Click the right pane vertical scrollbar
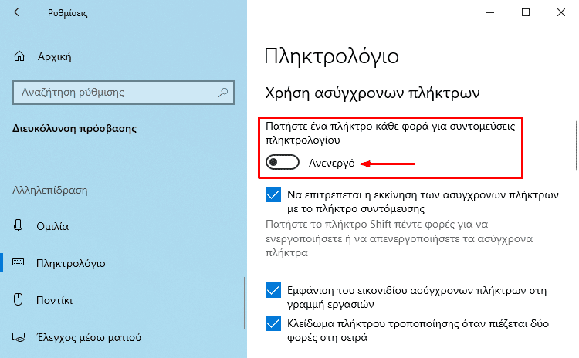The height and width of the screenshot is (358, 579). point(577,145)
